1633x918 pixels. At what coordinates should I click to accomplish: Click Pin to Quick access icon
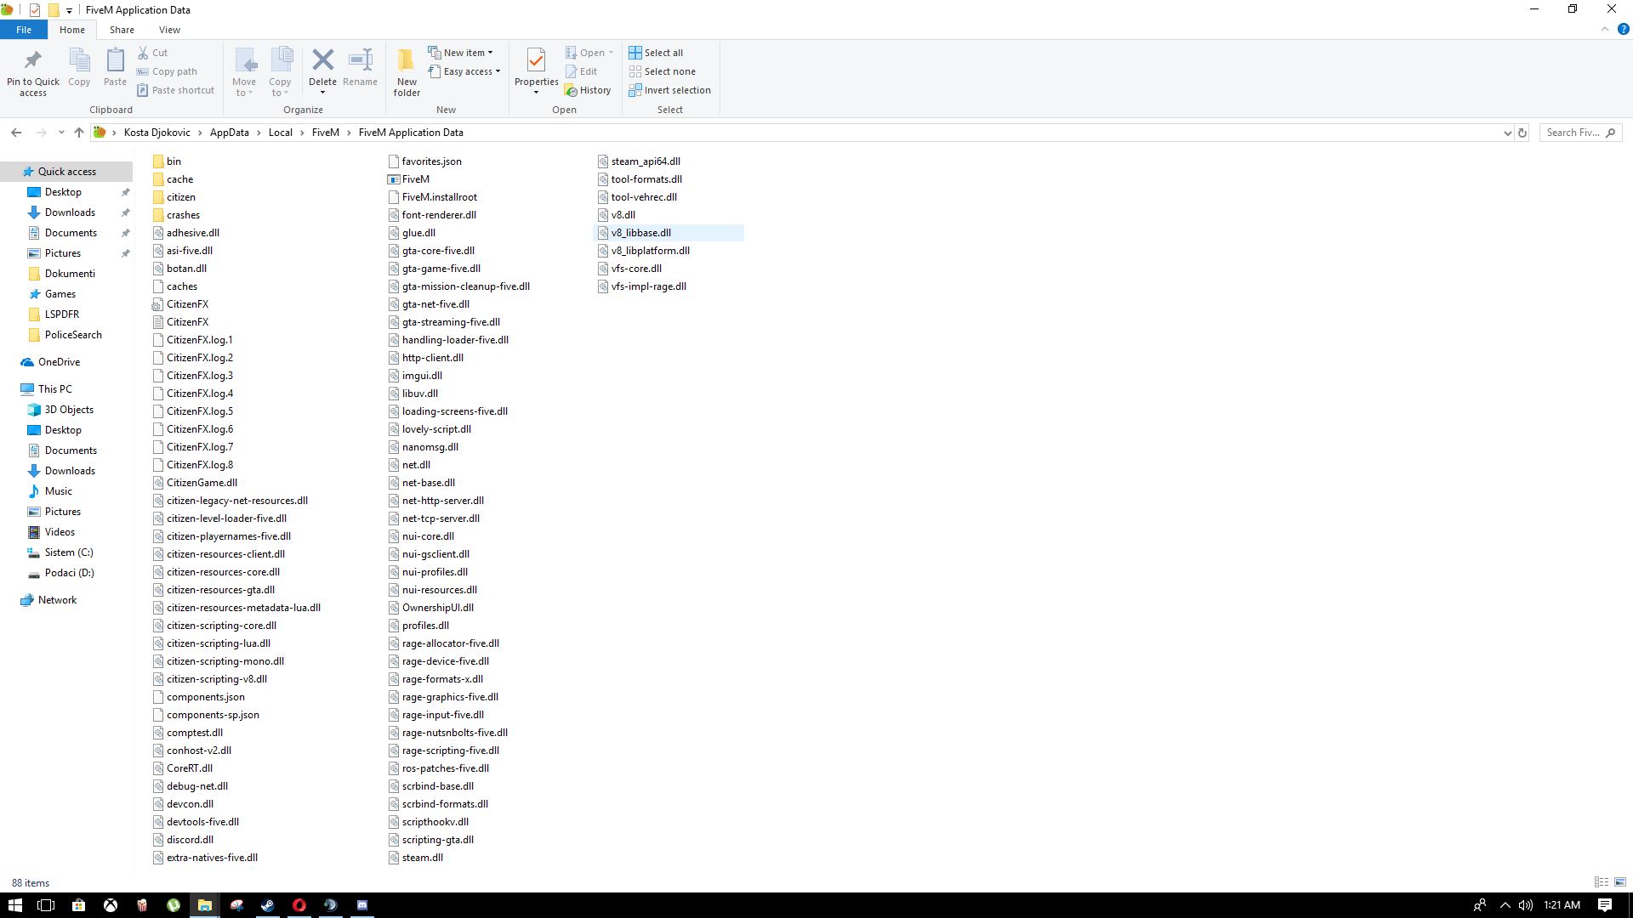tap(33, 60)
